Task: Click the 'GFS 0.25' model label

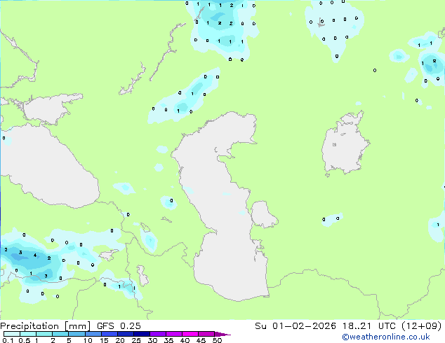Action: tap(119, 326)
